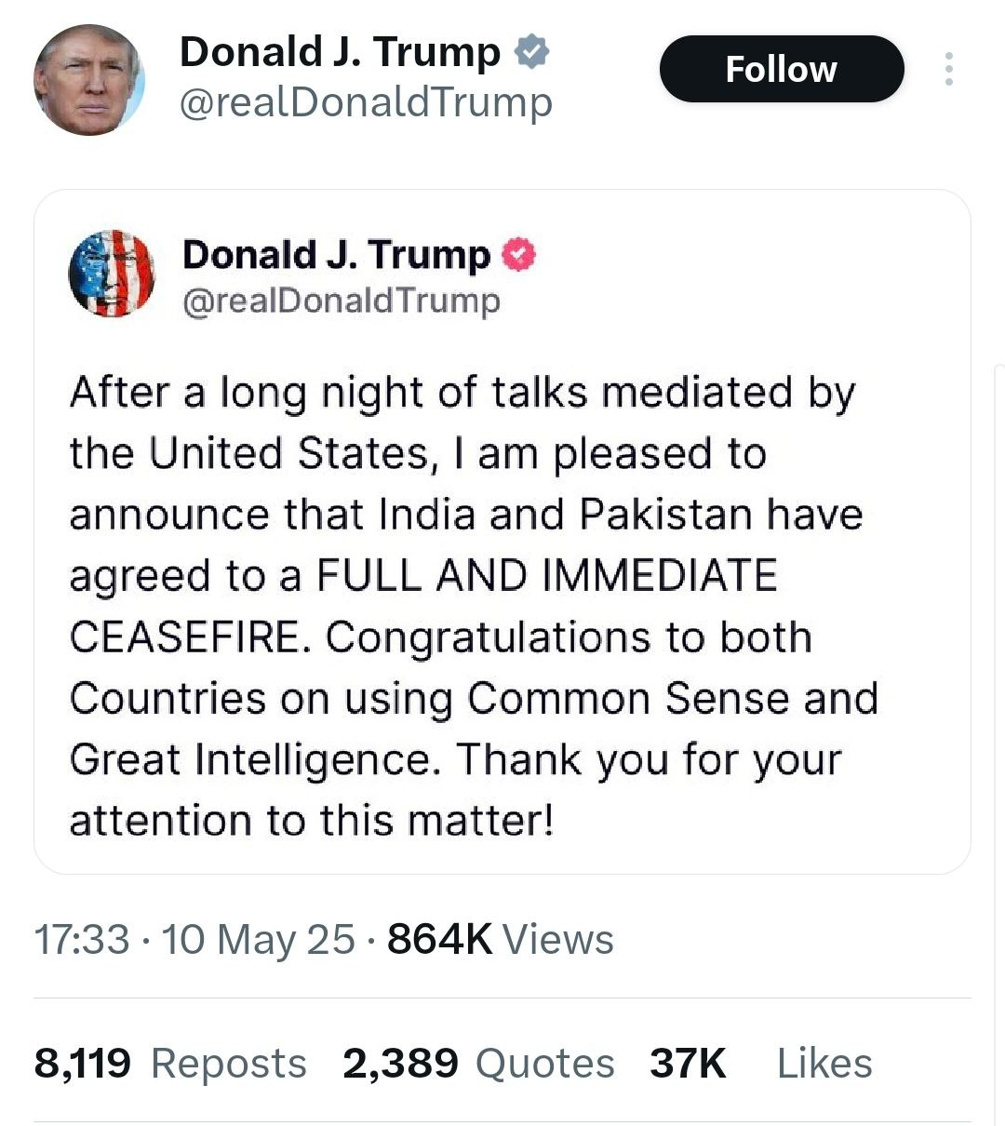Open the quoted post's Donald J. Trump name

coord(336,255)
